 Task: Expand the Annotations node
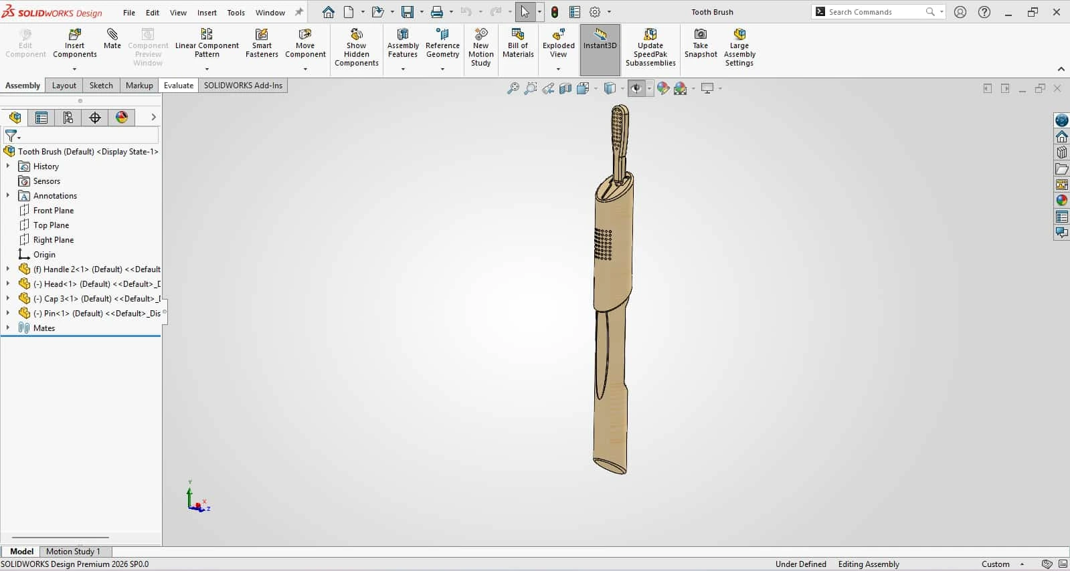8,195
